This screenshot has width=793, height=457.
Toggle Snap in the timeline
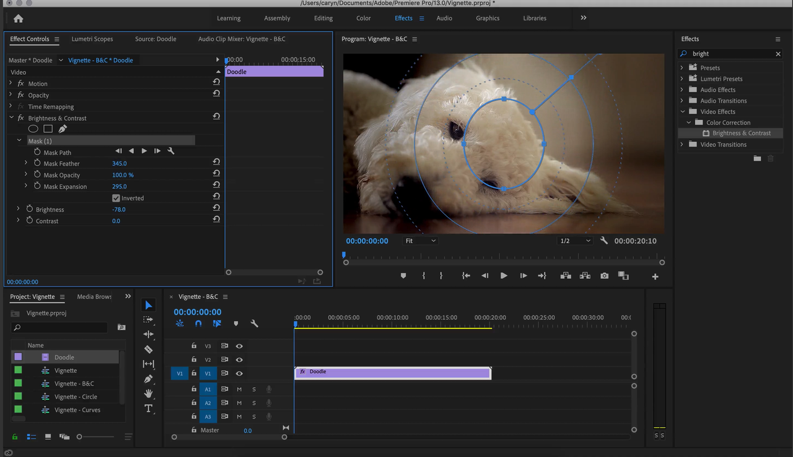tap(198, 323)
